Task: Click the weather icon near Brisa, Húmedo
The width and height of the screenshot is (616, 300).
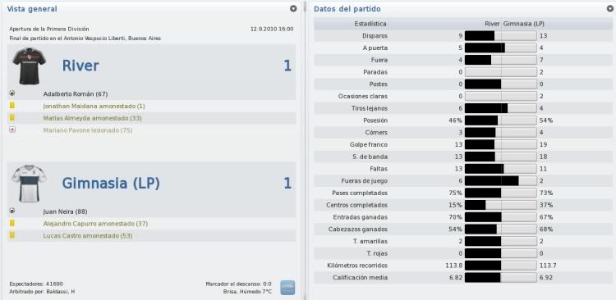Action: point(287,288)
